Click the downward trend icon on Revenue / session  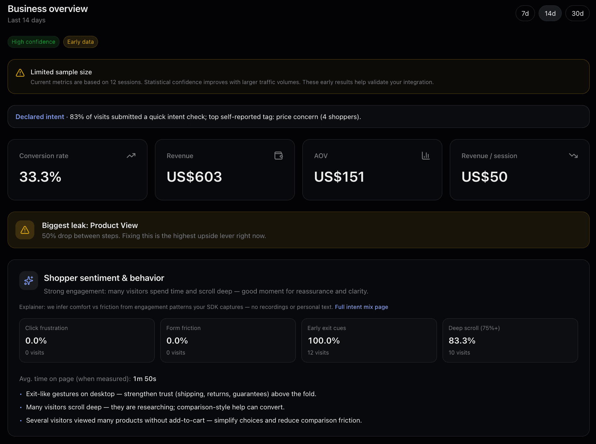tap(574, 156)
